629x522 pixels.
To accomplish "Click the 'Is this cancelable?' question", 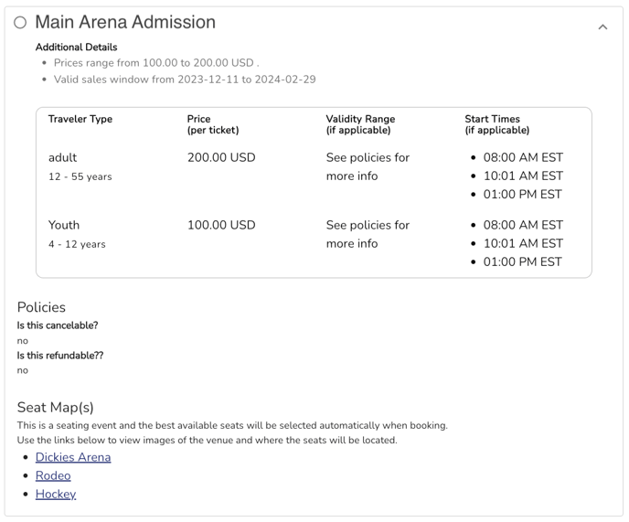I will pyautogui.click(x=58, y=325).
